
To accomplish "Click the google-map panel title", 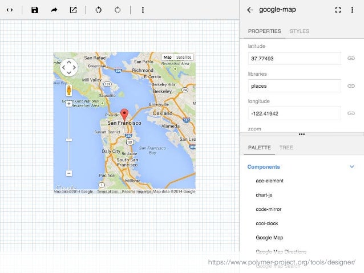I will (277, 10).
